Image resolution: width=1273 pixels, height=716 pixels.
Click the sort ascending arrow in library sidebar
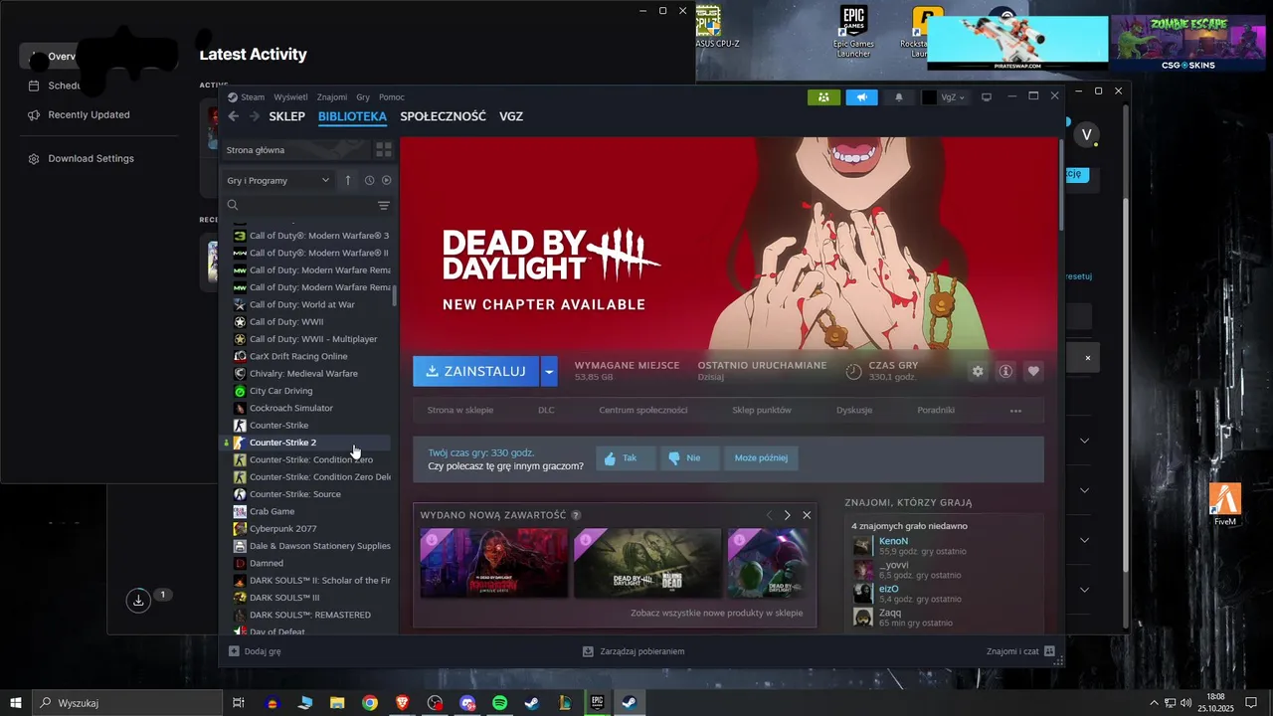[348, 180]
